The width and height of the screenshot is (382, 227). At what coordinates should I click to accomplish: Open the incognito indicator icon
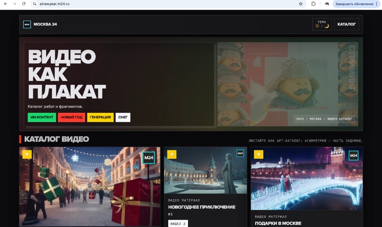coord(327,4)
